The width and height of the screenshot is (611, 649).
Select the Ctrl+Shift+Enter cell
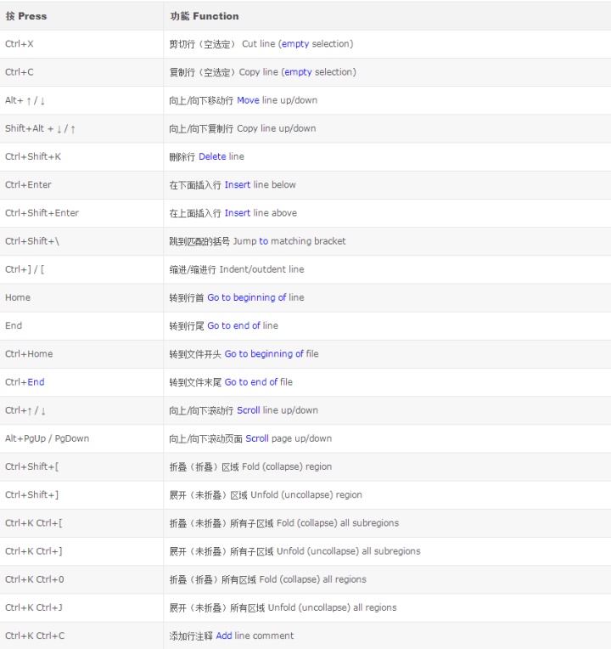81,213
